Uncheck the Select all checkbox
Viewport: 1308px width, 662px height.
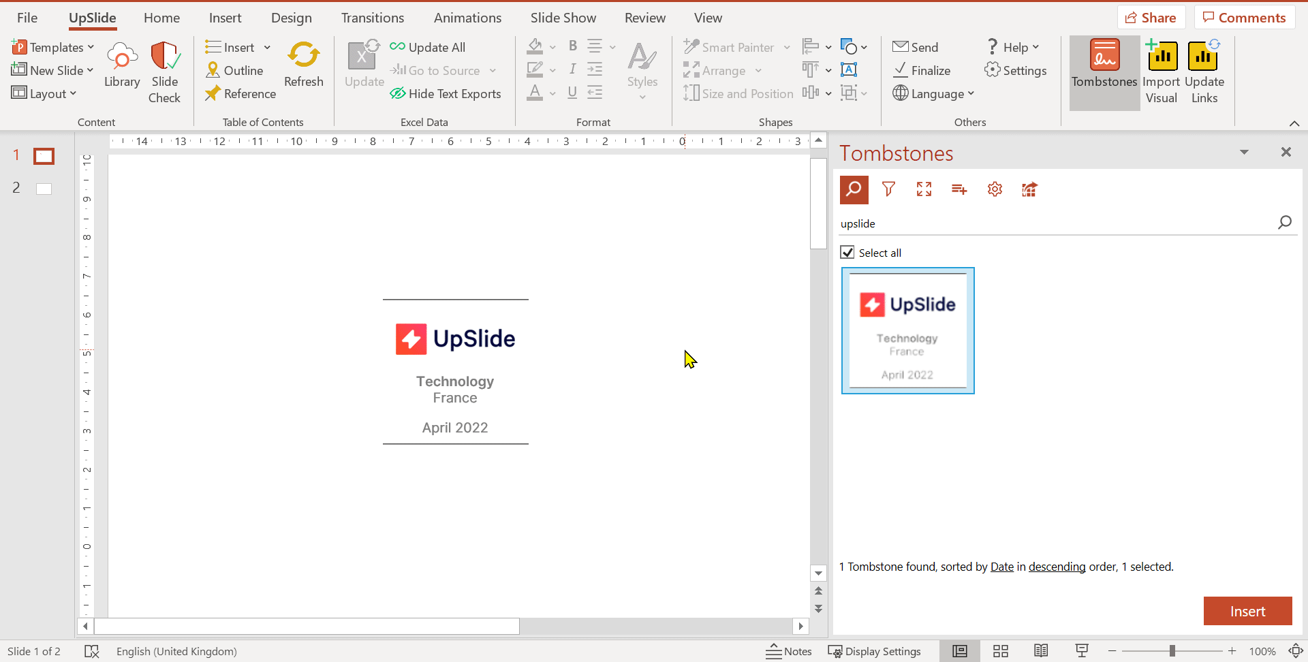tap(847, 253)
